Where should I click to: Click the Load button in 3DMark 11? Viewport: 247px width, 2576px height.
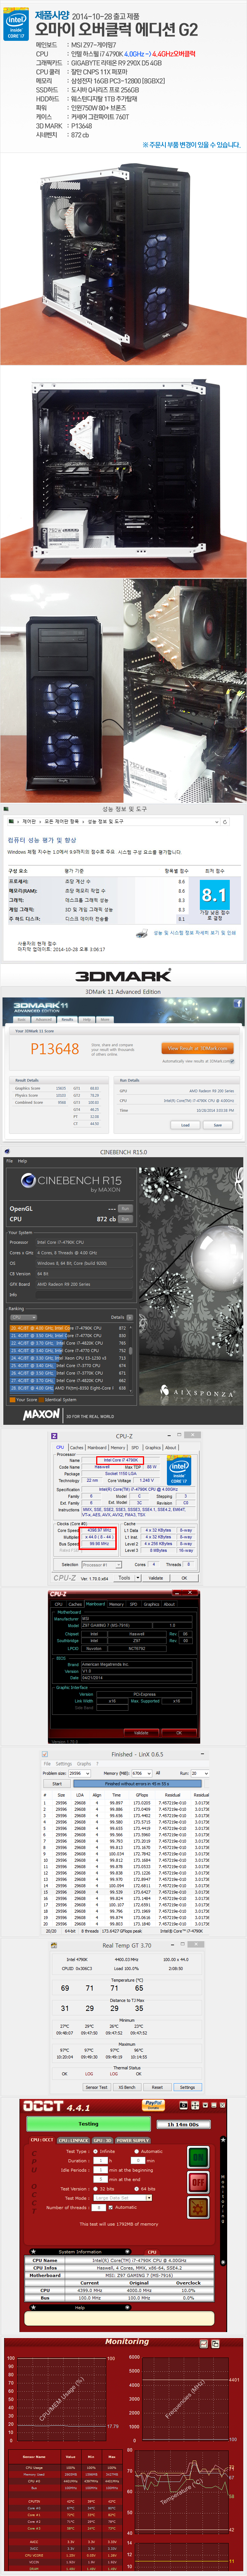point(185,1125)
